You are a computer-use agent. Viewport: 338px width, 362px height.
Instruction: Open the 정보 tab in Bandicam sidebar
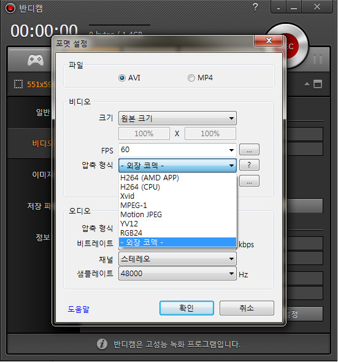(43, 237)
